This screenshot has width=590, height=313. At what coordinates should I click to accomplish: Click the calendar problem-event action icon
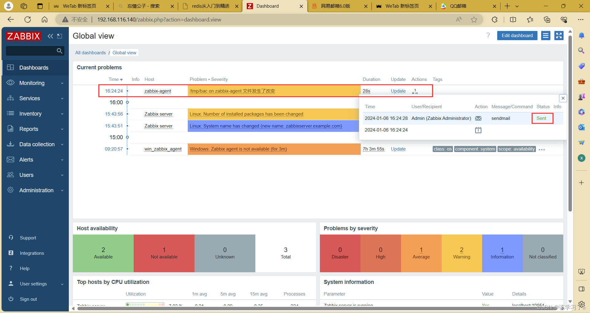pos(478,130)
